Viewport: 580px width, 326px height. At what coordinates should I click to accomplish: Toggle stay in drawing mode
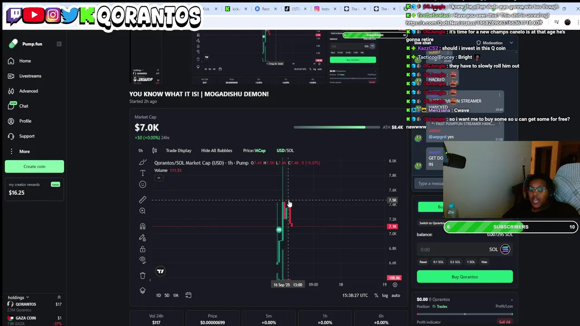click(142, 238)
